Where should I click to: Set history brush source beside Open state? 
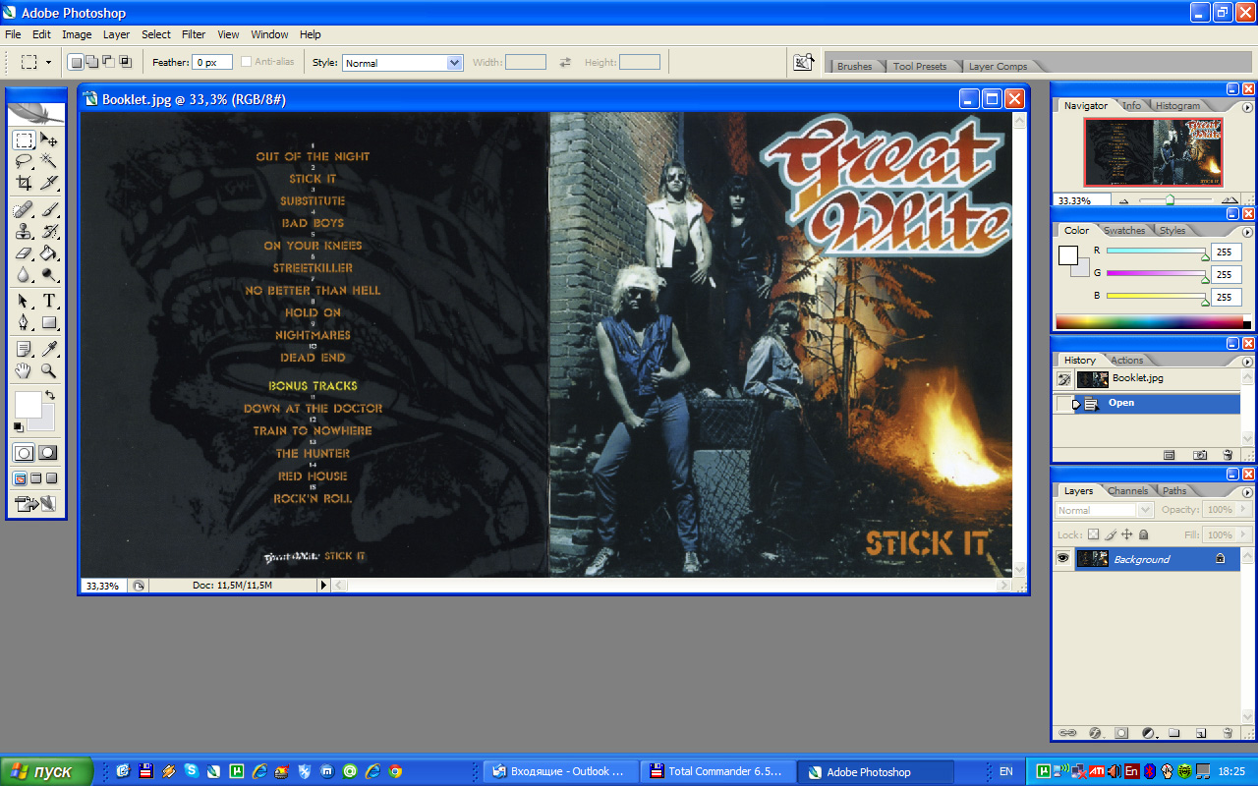[x=1063, y=403]
